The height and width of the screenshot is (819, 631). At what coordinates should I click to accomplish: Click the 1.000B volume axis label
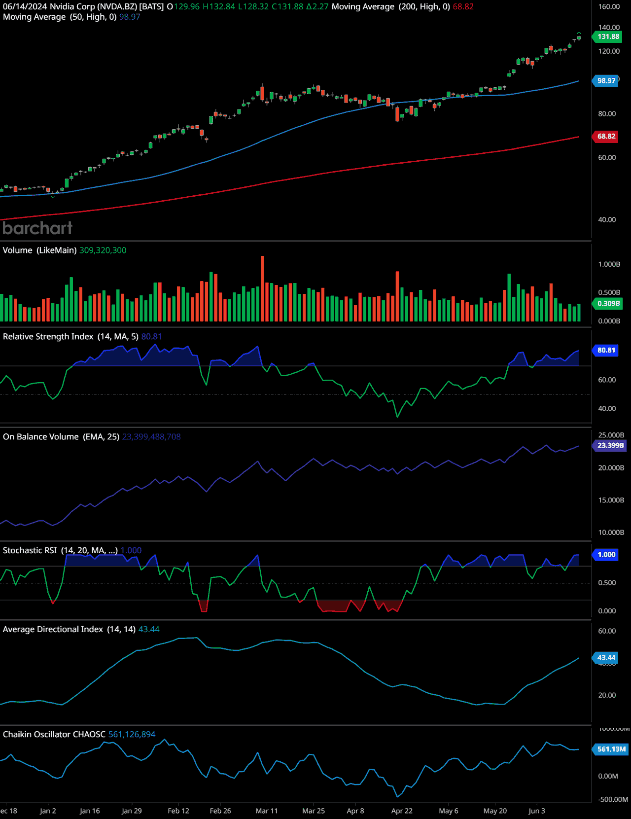(x=609, y=264)
